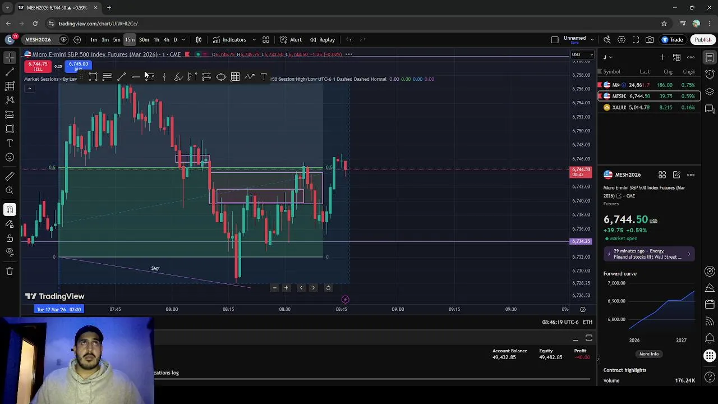Viewport: 718px width, 404px height.
Task: Open the USD currency dropdown
Action: (x=582, y=54)
